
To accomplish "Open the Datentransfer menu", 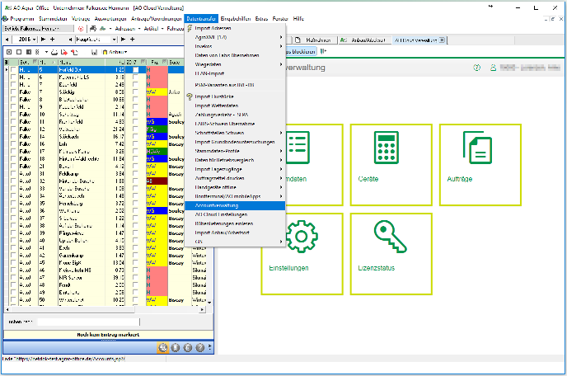I will (x=201, y=18).
